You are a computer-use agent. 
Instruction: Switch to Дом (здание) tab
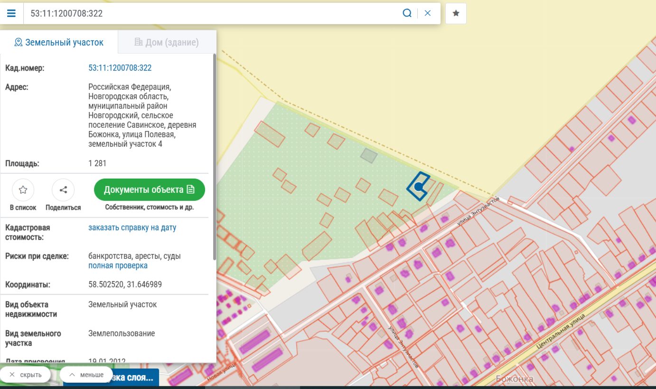(x=167, y=42)
